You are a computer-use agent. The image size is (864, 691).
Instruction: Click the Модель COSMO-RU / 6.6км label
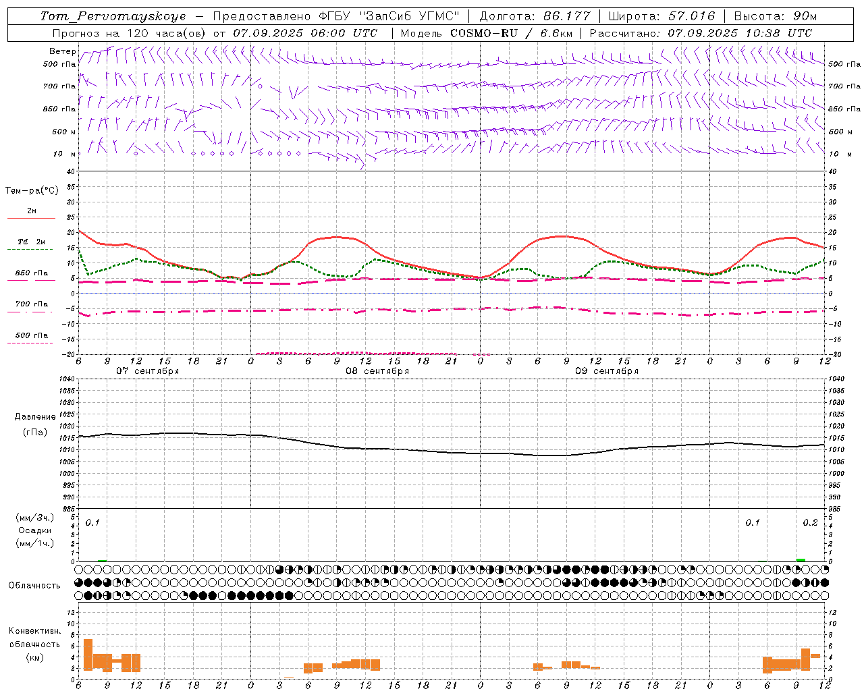click(486, 33)
